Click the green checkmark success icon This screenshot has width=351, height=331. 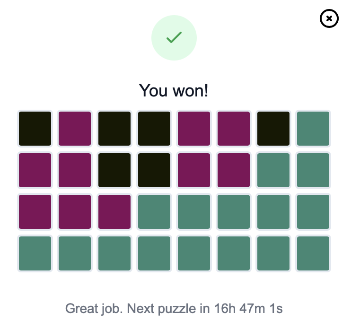pos(174,38)
